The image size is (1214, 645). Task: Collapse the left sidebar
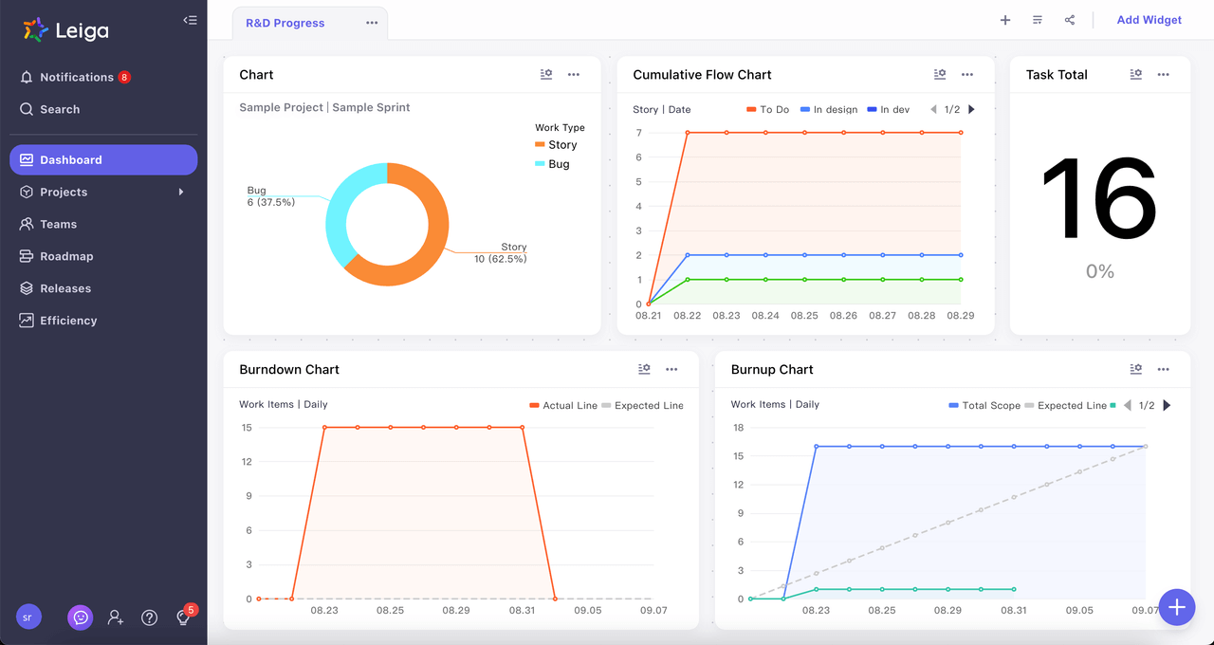click(190, 20)
